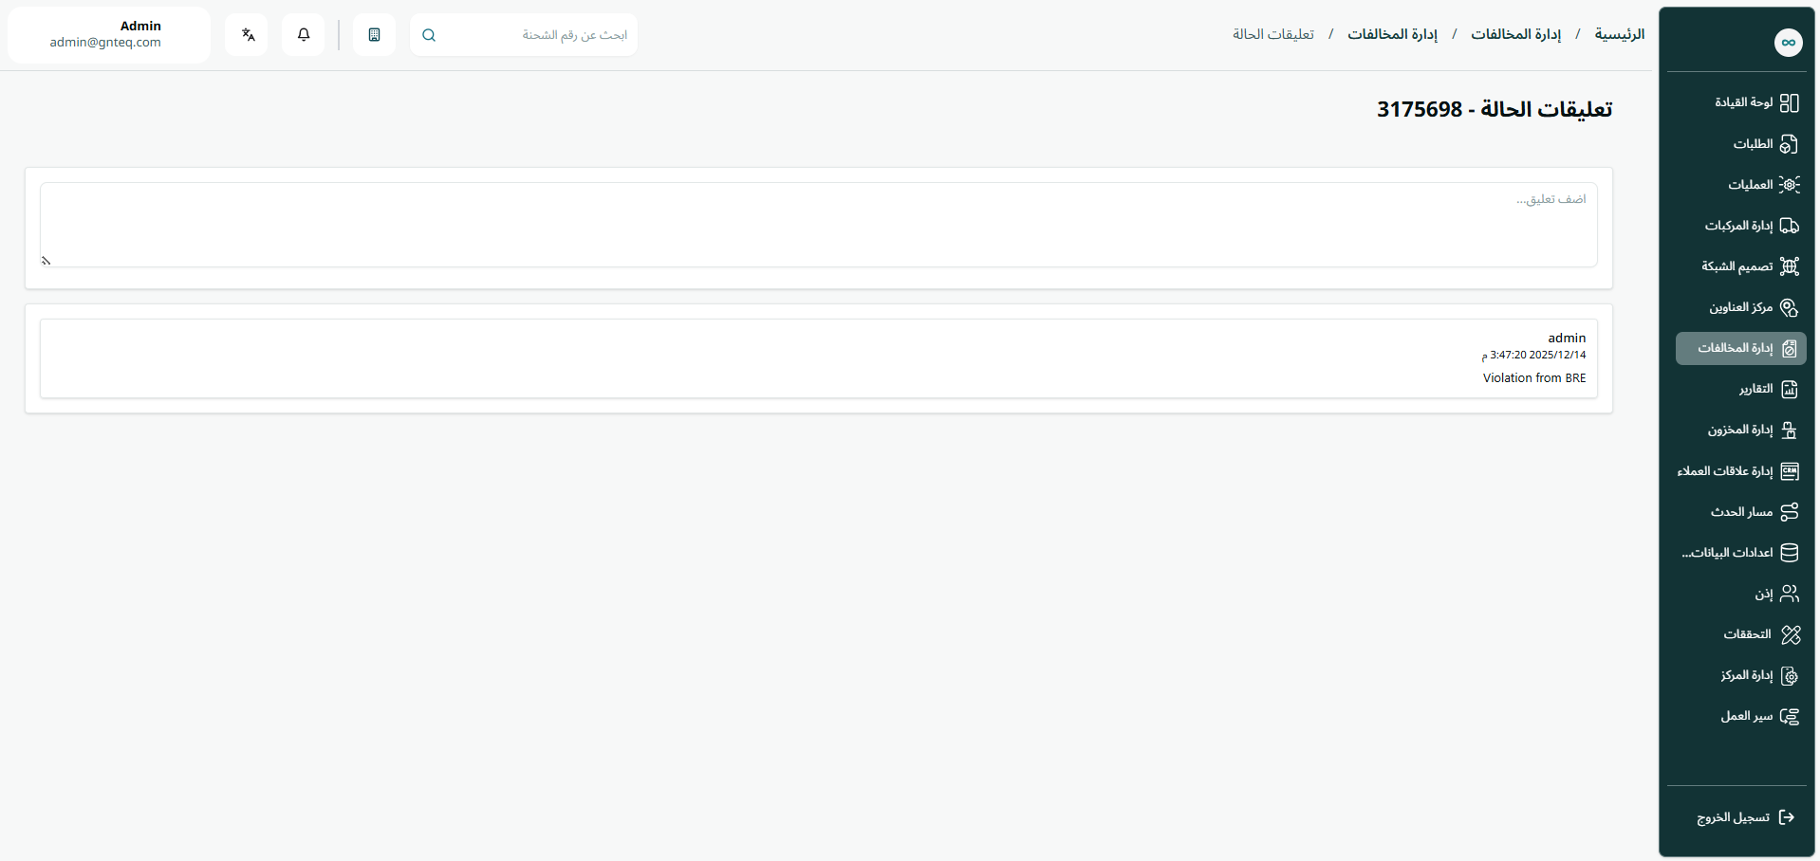1820x861 pixels.
Task: Click the infinity logo in sidebar
Action: click(x=1788, y=43)
